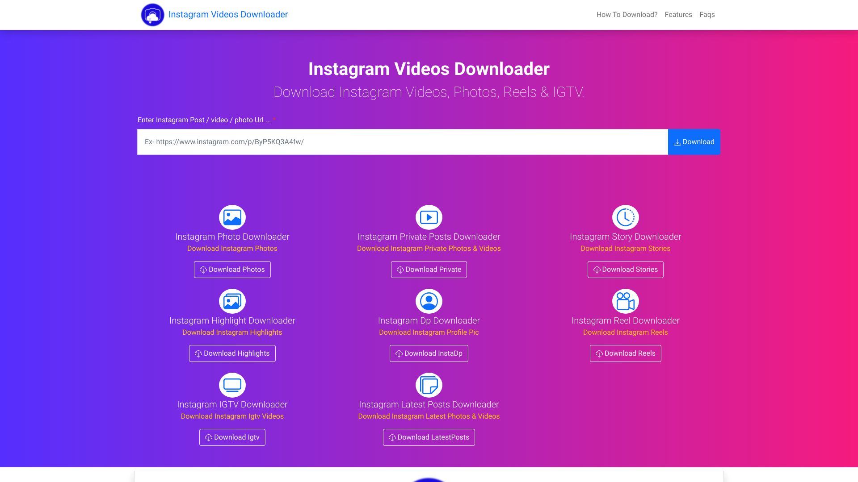
Task: Open the How To Download? menu item
Action: tap(627, 15)
